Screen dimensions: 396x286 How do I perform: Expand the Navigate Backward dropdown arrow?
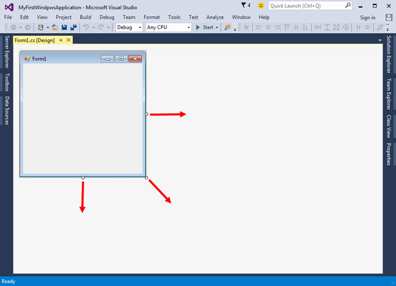(21, 27)
